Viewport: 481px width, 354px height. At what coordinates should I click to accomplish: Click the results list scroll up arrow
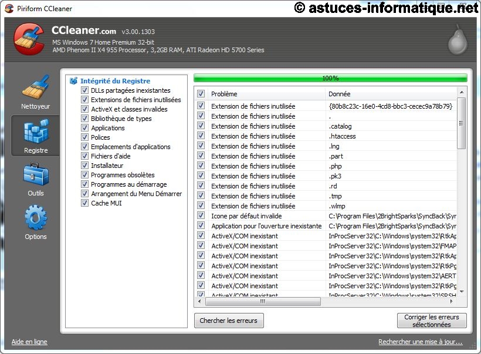pos(462,92)
